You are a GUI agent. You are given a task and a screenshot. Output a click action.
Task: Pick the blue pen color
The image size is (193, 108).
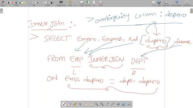[x=16, y=3]
